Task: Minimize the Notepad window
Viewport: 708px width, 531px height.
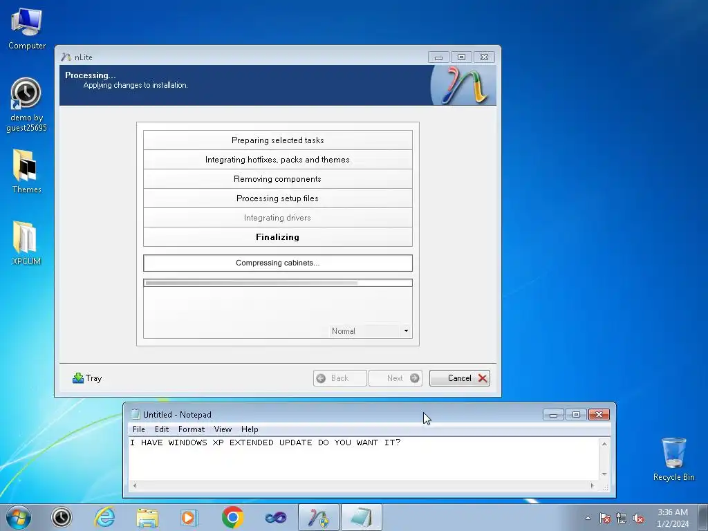Action: (x=553, y=415)
